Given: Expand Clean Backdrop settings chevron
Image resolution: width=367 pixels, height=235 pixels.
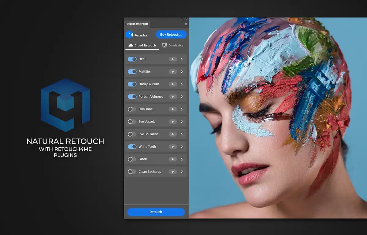Looking at the screenshot, I should 182,172.
